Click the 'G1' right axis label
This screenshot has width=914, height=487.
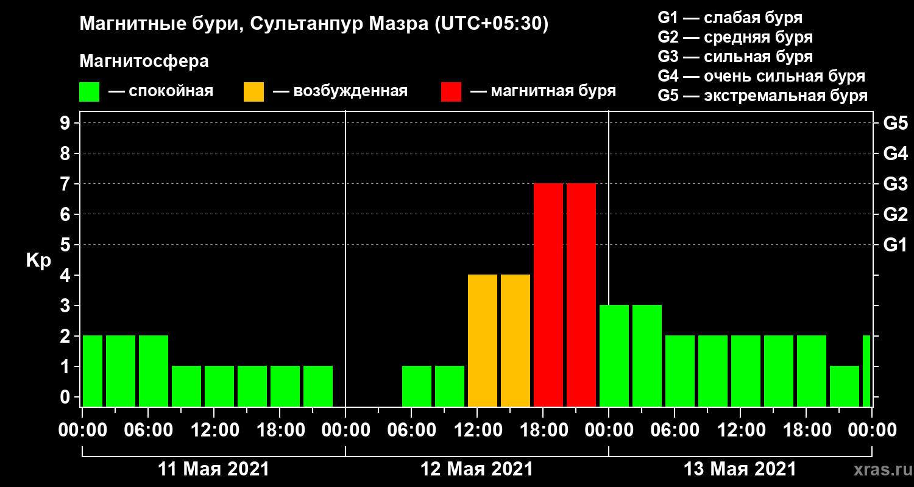pos(895,245)
